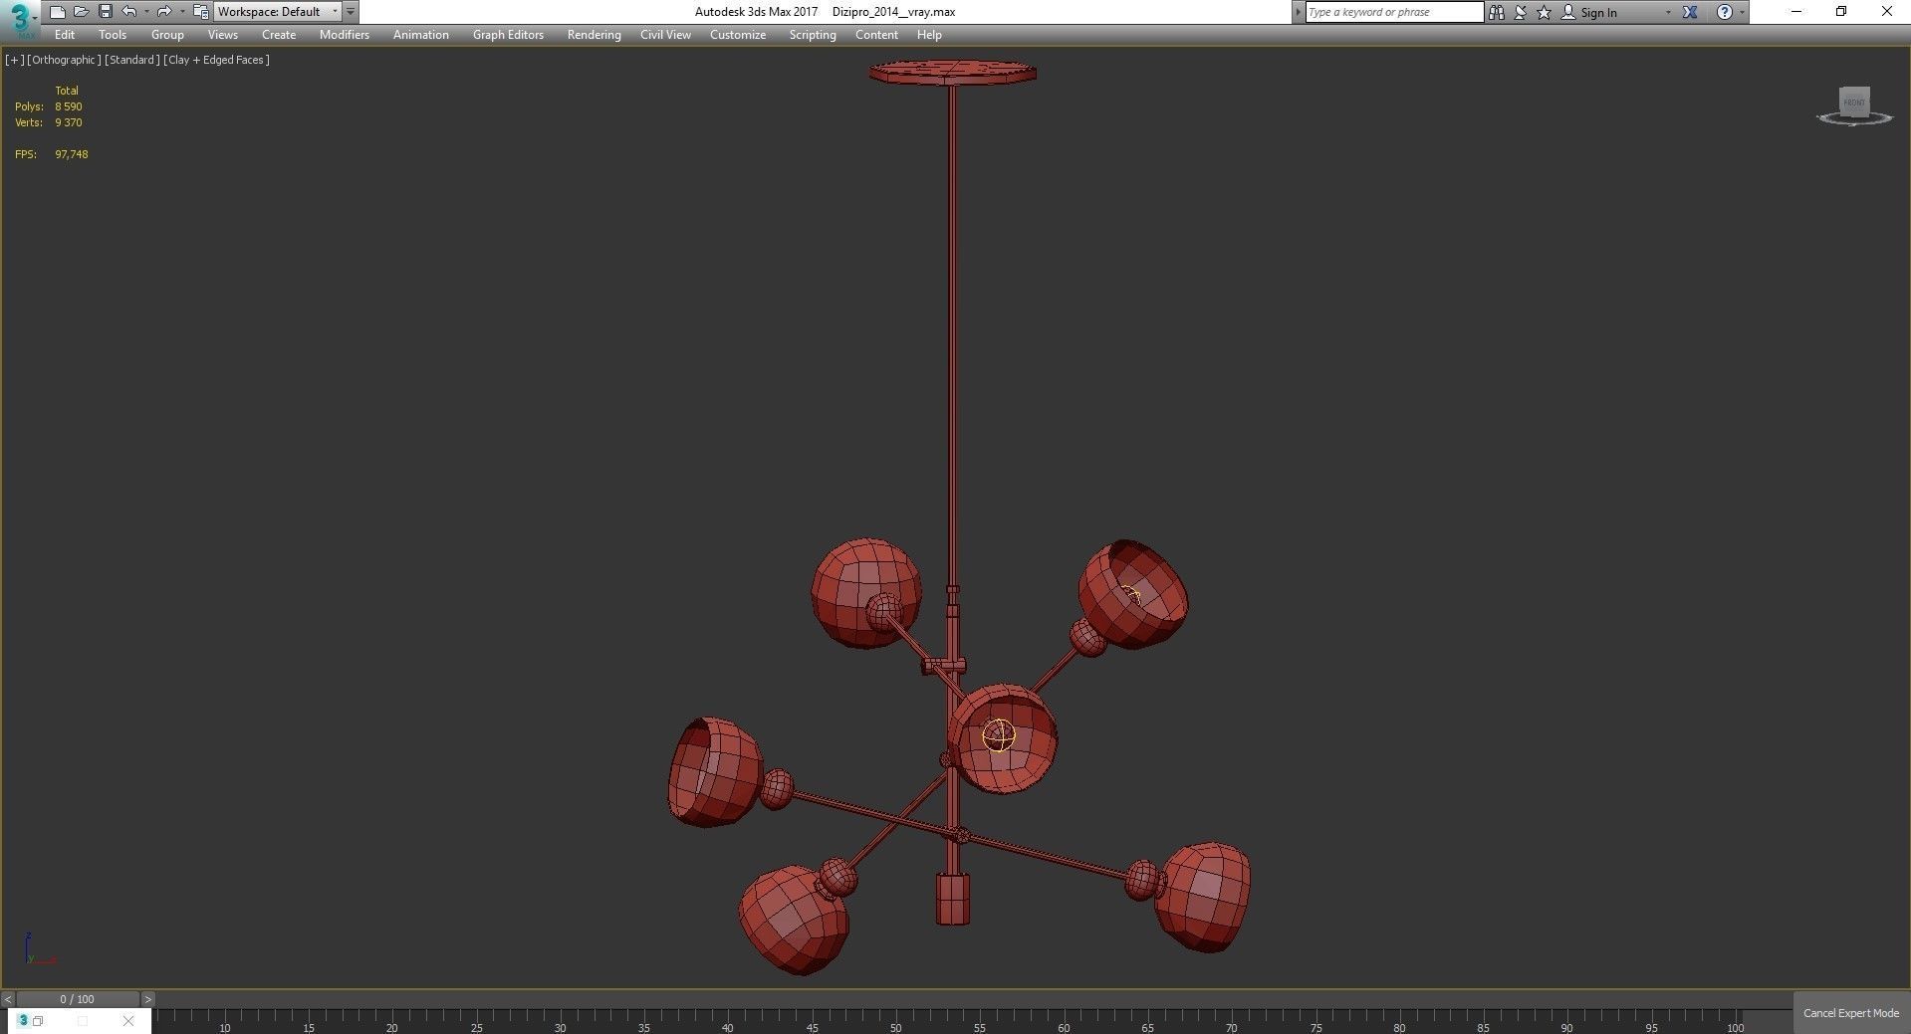Expand the Sign In dropdown arrow

(1668, 12)
